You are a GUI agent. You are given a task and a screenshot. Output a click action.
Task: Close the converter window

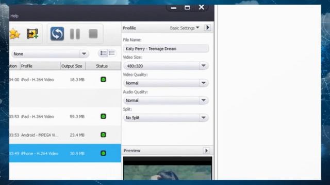click(202, 7)
